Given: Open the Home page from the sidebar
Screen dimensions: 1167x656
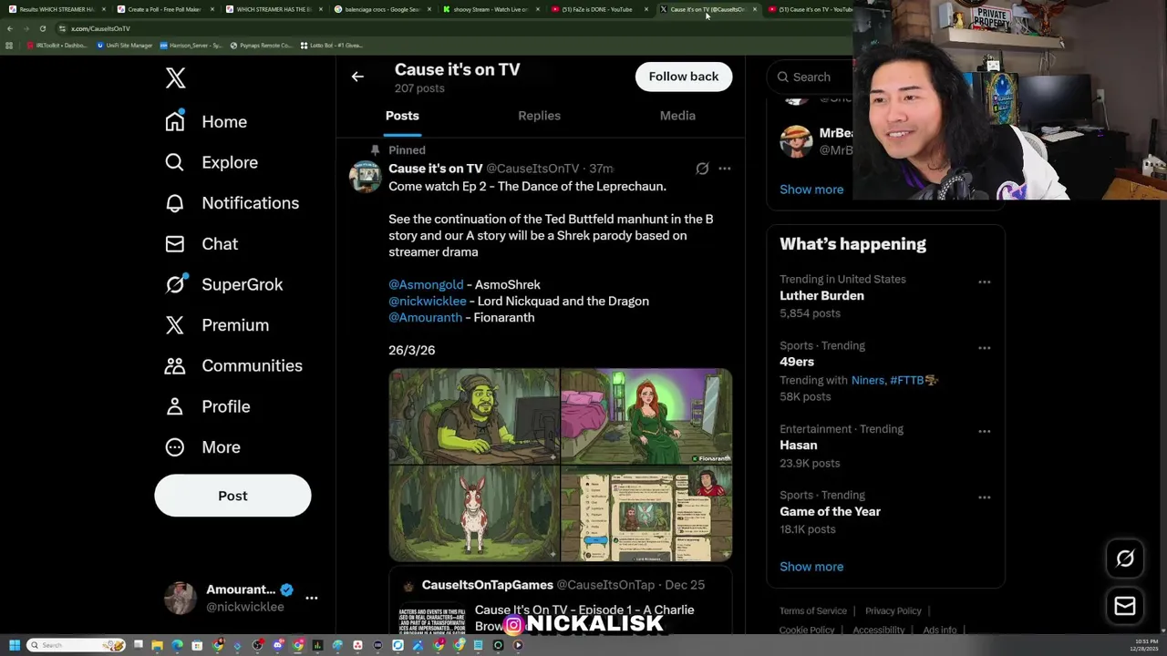Looking at the screenshot, I should click(x=206, y=122).
